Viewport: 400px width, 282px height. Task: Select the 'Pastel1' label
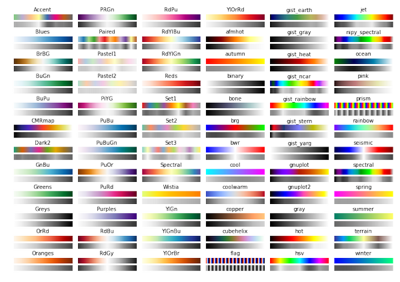point(107,54)
